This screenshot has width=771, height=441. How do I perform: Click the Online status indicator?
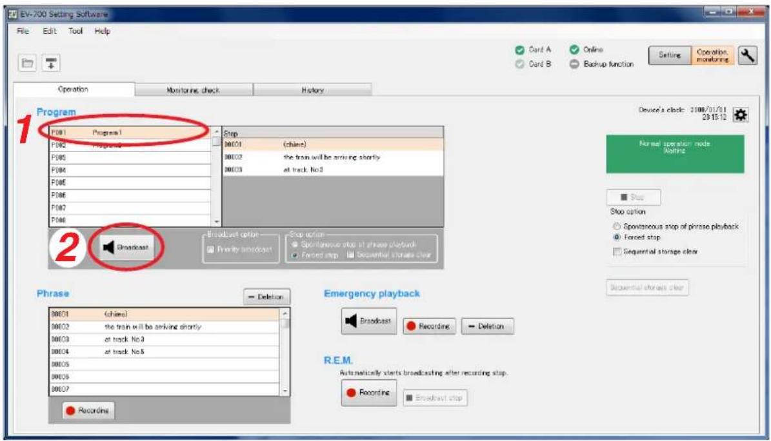586,50
